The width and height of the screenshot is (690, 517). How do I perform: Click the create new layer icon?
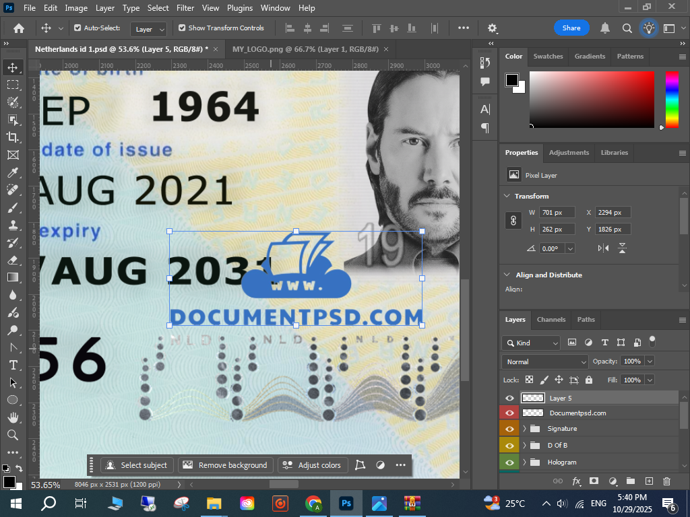tap(649, 481)
